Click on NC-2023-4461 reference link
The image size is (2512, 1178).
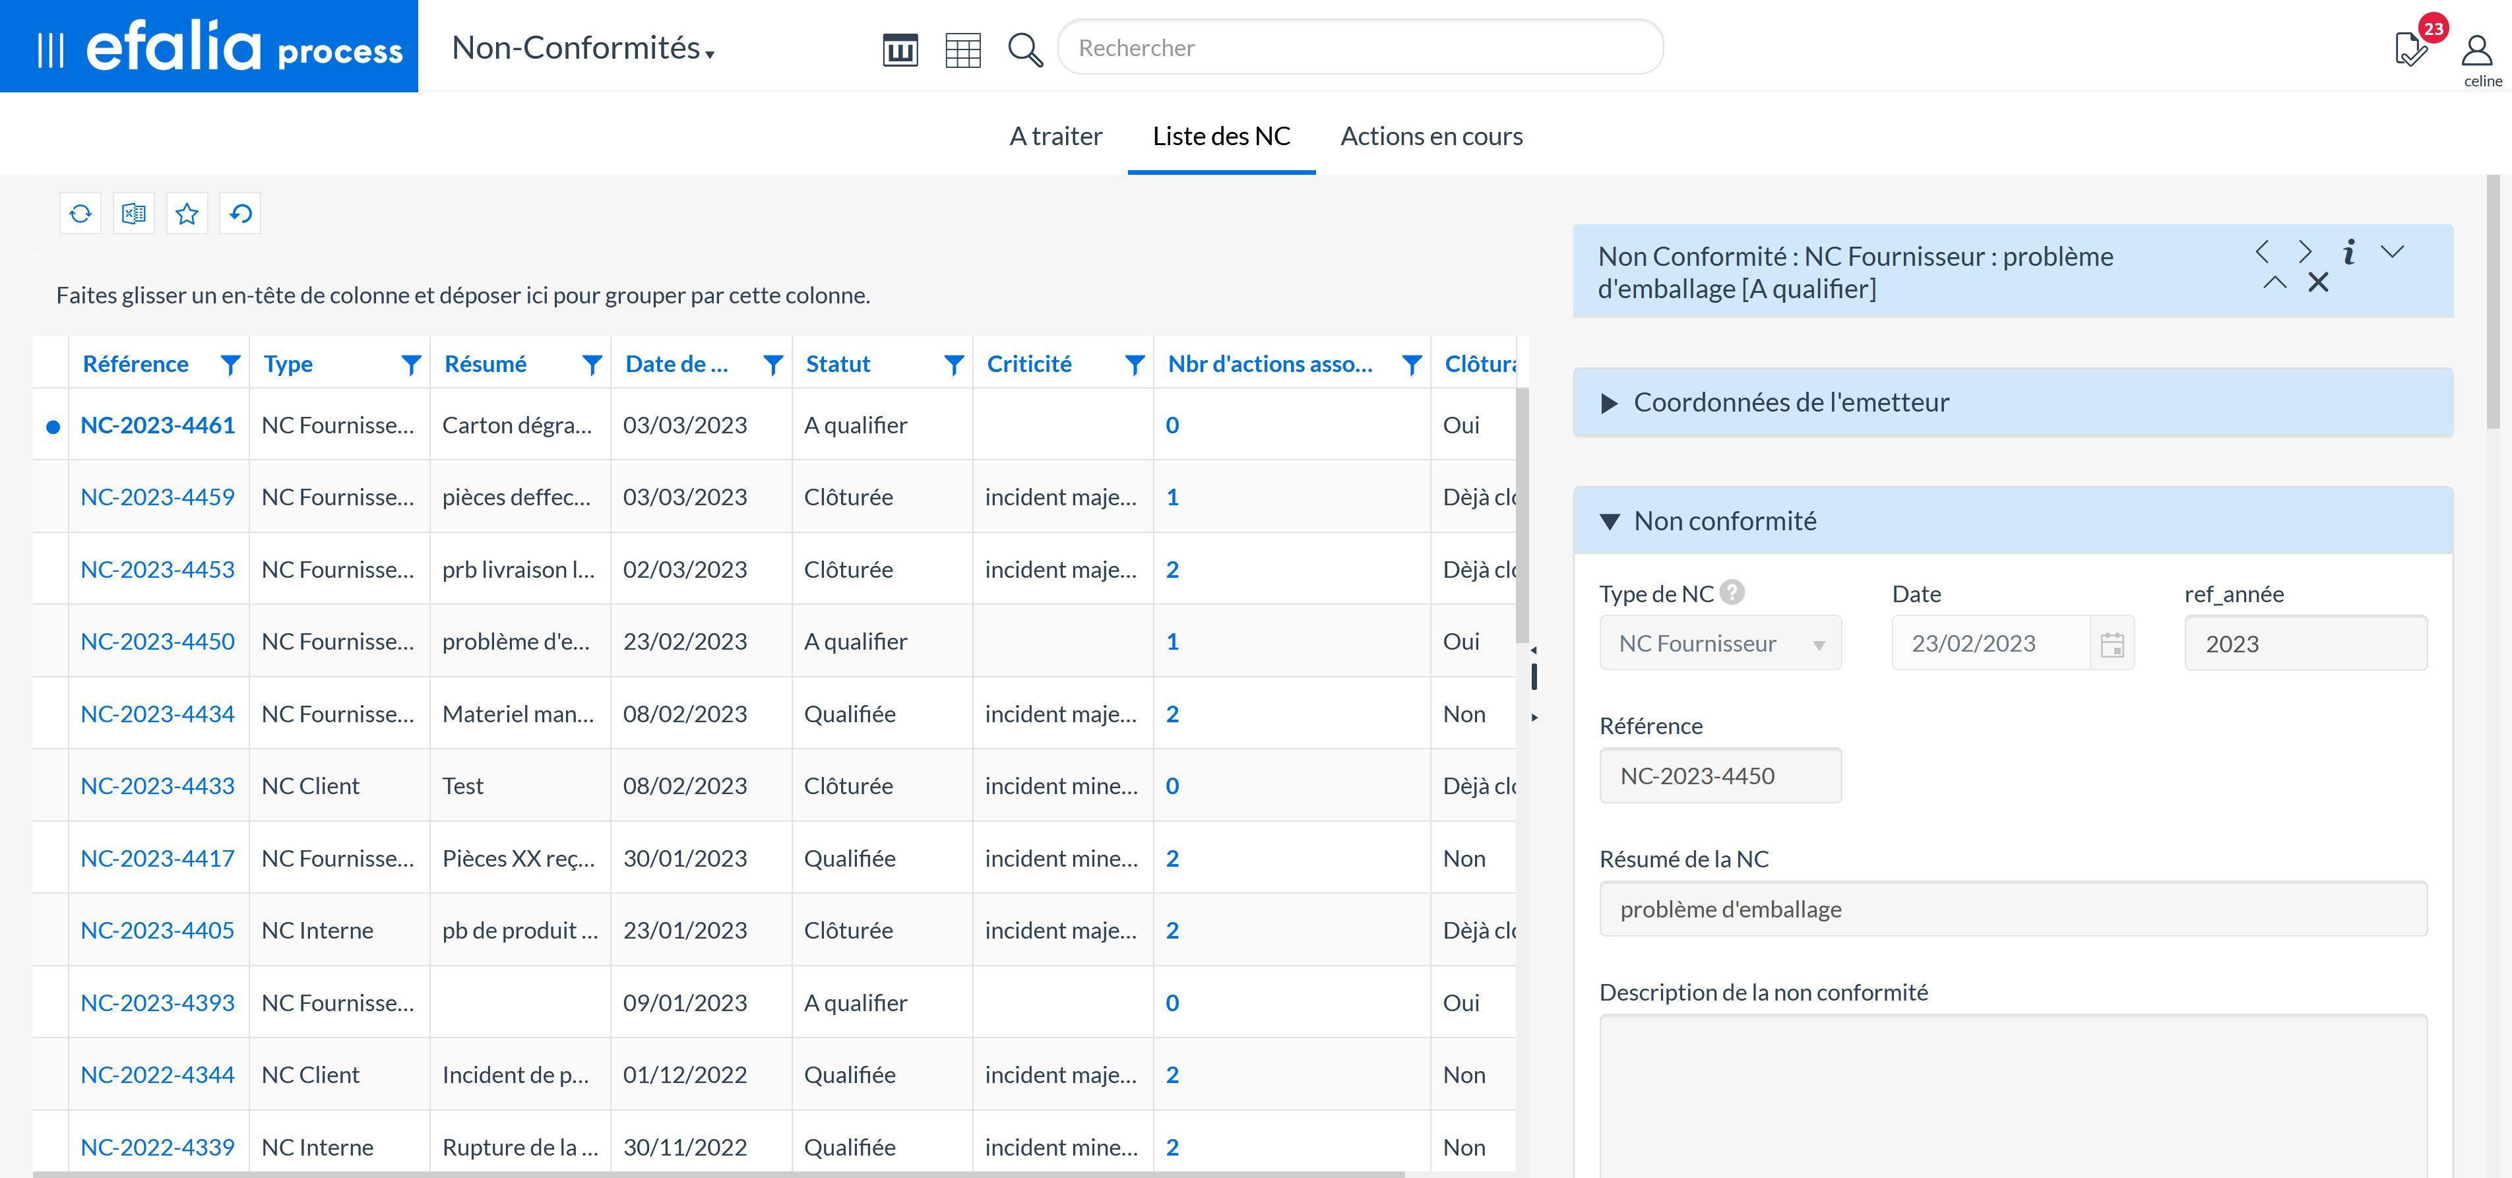(156, 423)
